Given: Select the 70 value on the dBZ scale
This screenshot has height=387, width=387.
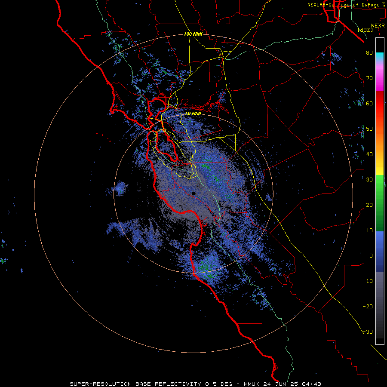Looking at the screenshot, I should [x=369, y=78].
